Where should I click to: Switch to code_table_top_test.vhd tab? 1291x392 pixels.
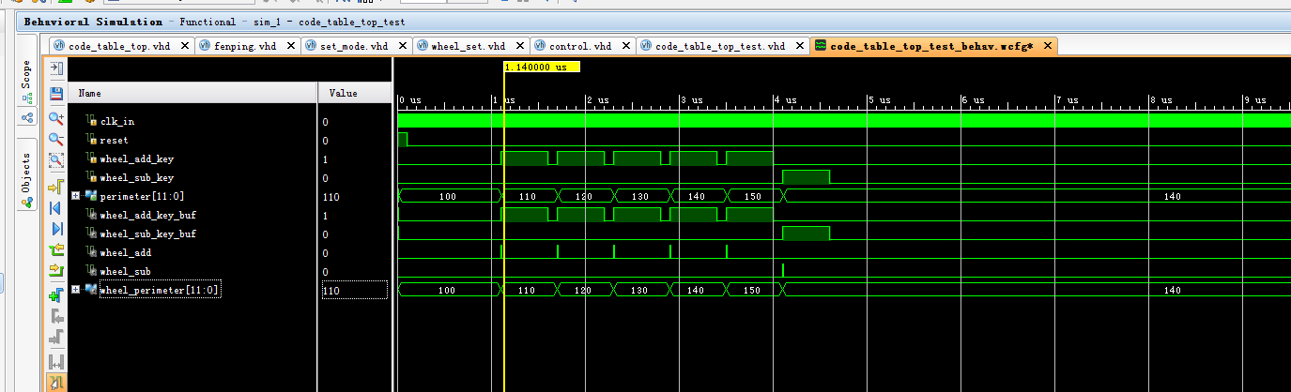coord(722,45)
